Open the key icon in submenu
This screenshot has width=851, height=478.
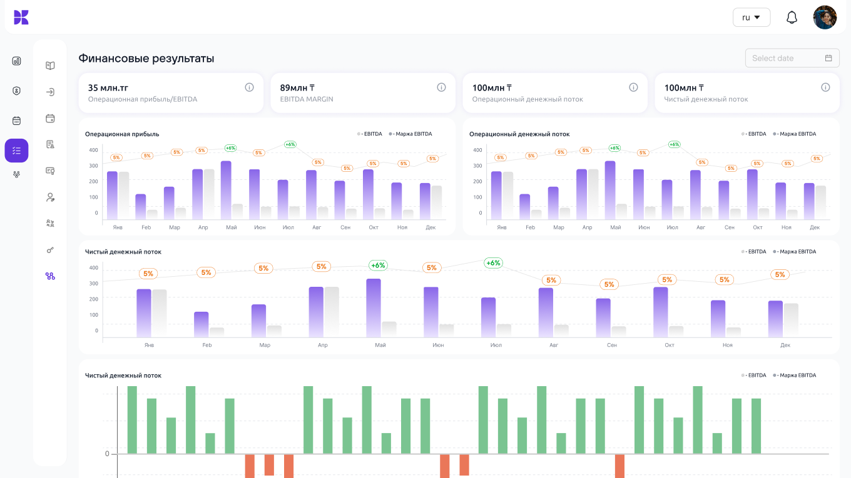pyautogui.click(x=50, y=250)
